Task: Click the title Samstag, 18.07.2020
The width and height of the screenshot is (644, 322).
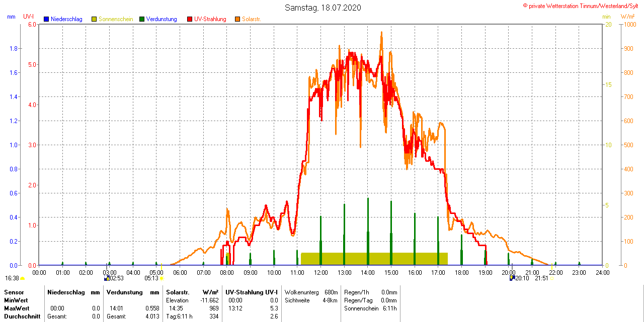Action: tap(323, 8)
